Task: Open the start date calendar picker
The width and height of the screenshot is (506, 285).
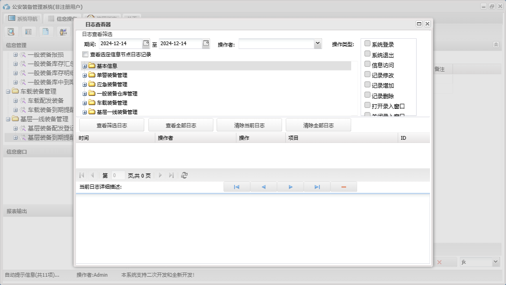Action: tap(146, 43)
